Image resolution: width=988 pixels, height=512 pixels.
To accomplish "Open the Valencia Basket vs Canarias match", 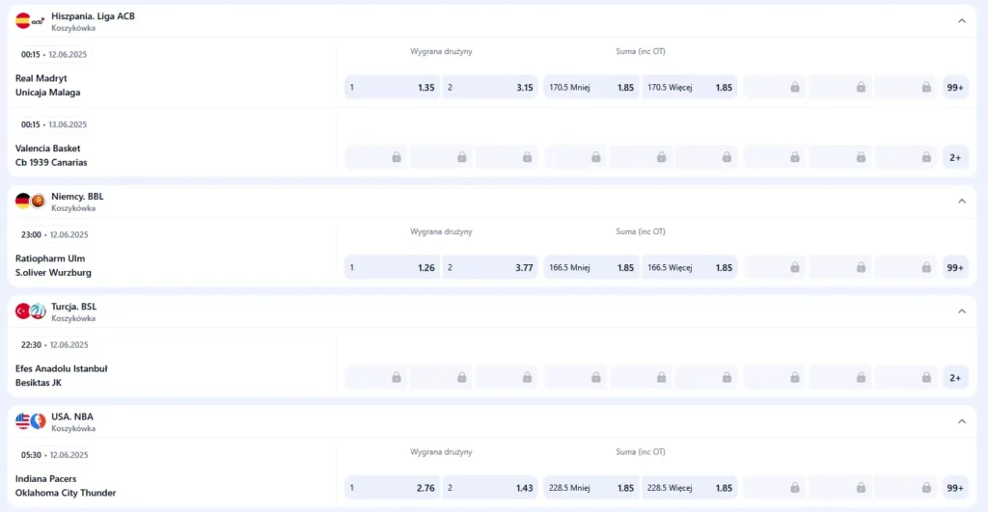I will 51,155.
